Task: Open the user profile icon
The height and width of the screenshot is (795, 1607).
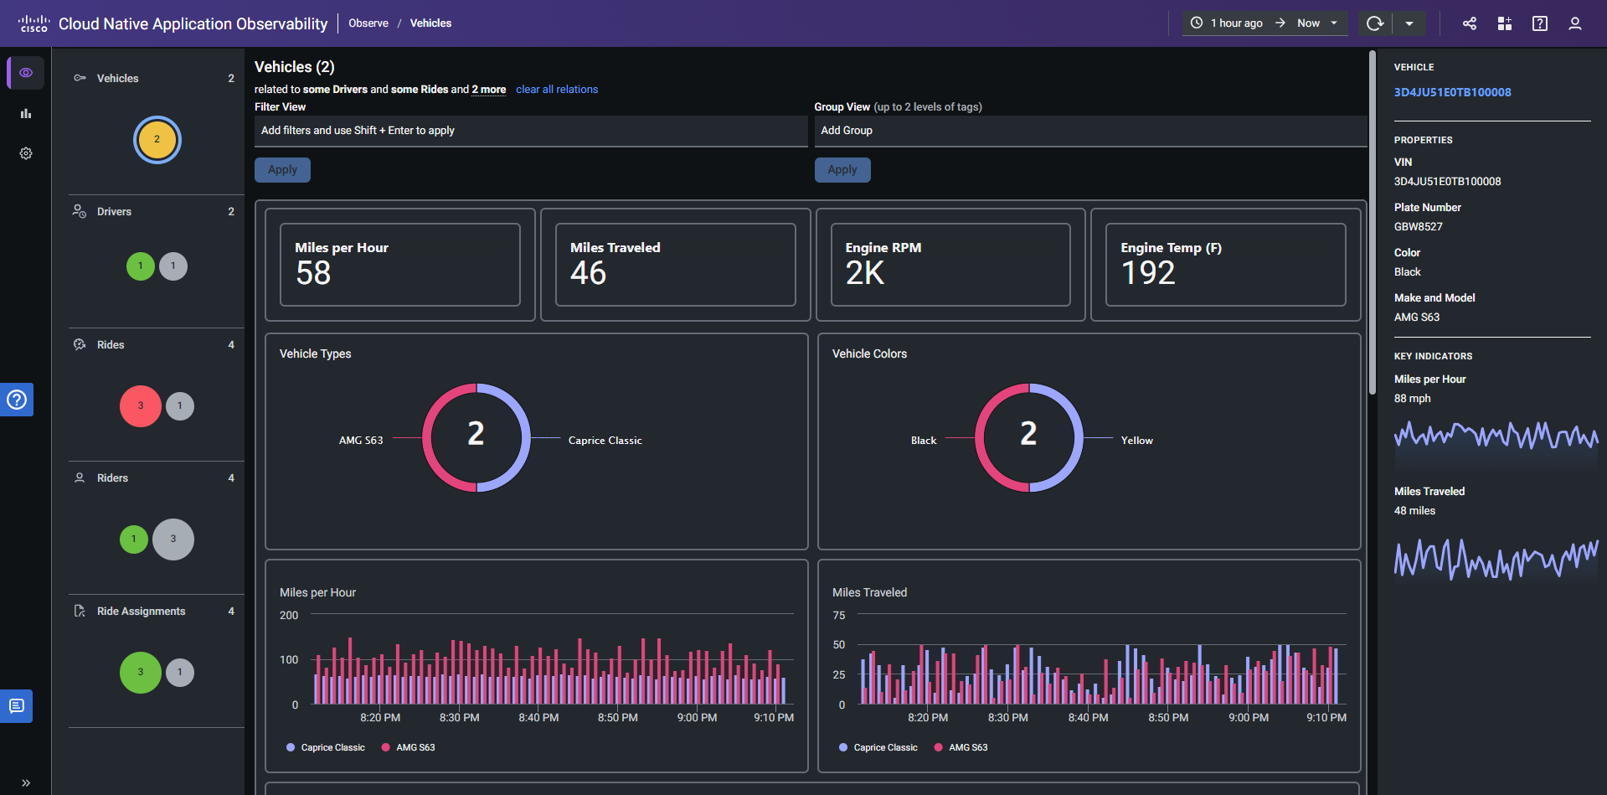Action: [x=1574, y=23]
